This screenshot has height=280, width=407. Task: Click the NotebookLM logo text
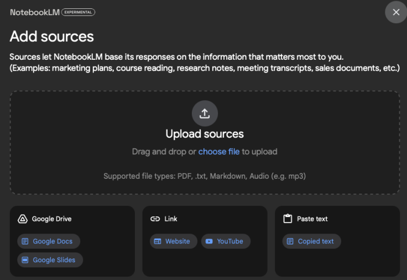tap(35, 12)
